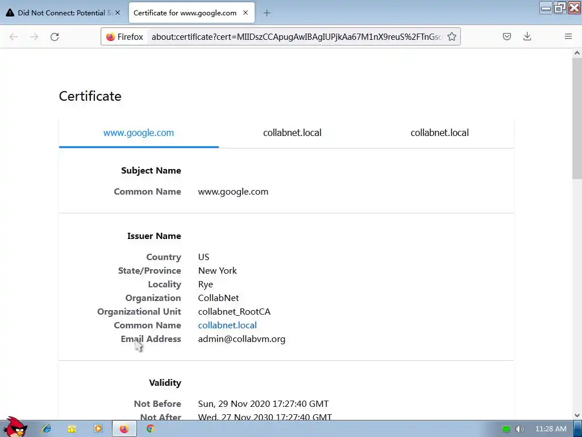The width and height of the screenshot is (582, 437).
Task: Click the Locality label
Action: tap(164, 285)
